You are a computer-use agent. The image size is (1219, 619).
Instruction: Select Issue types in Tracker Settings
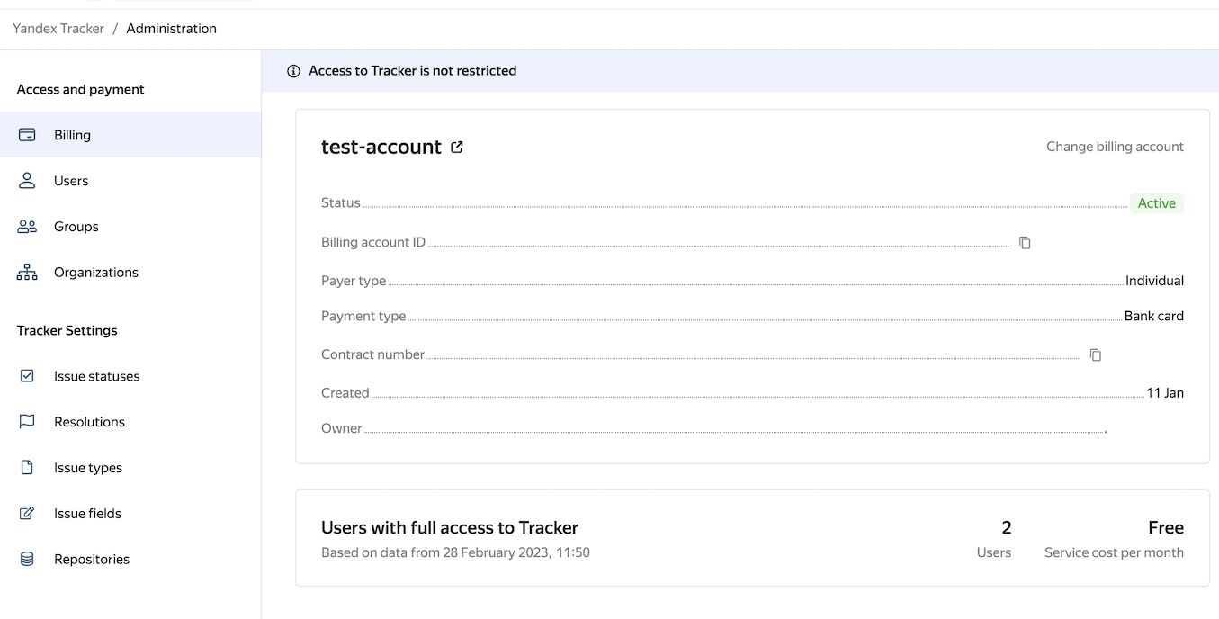[x=87, y=468]
